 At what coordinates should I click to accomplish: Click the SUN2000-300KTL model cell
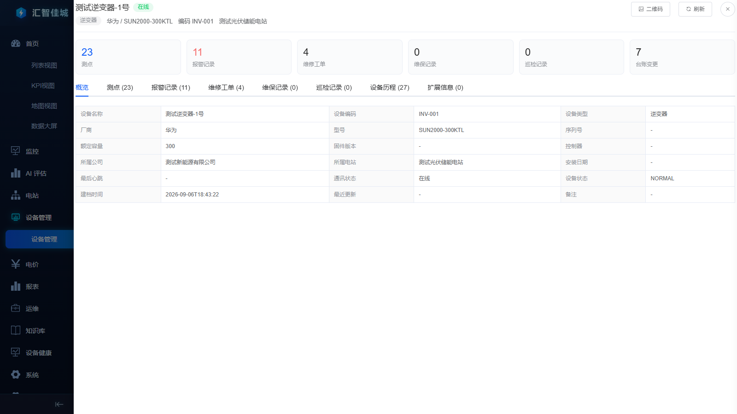[487, 130]
